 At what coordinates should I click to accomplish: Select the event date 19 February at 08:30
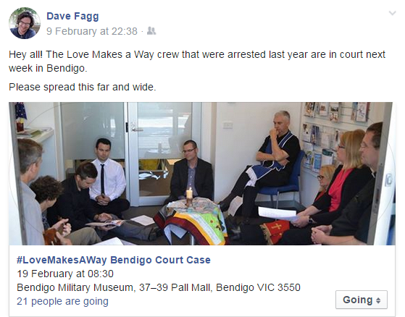[65, 274]
